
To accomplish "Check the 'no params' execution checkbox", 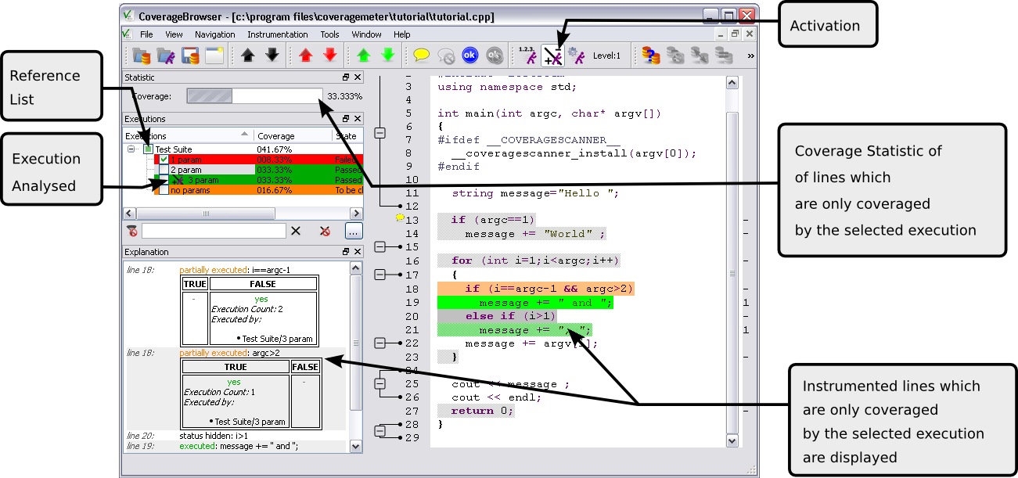I will 164,190.
